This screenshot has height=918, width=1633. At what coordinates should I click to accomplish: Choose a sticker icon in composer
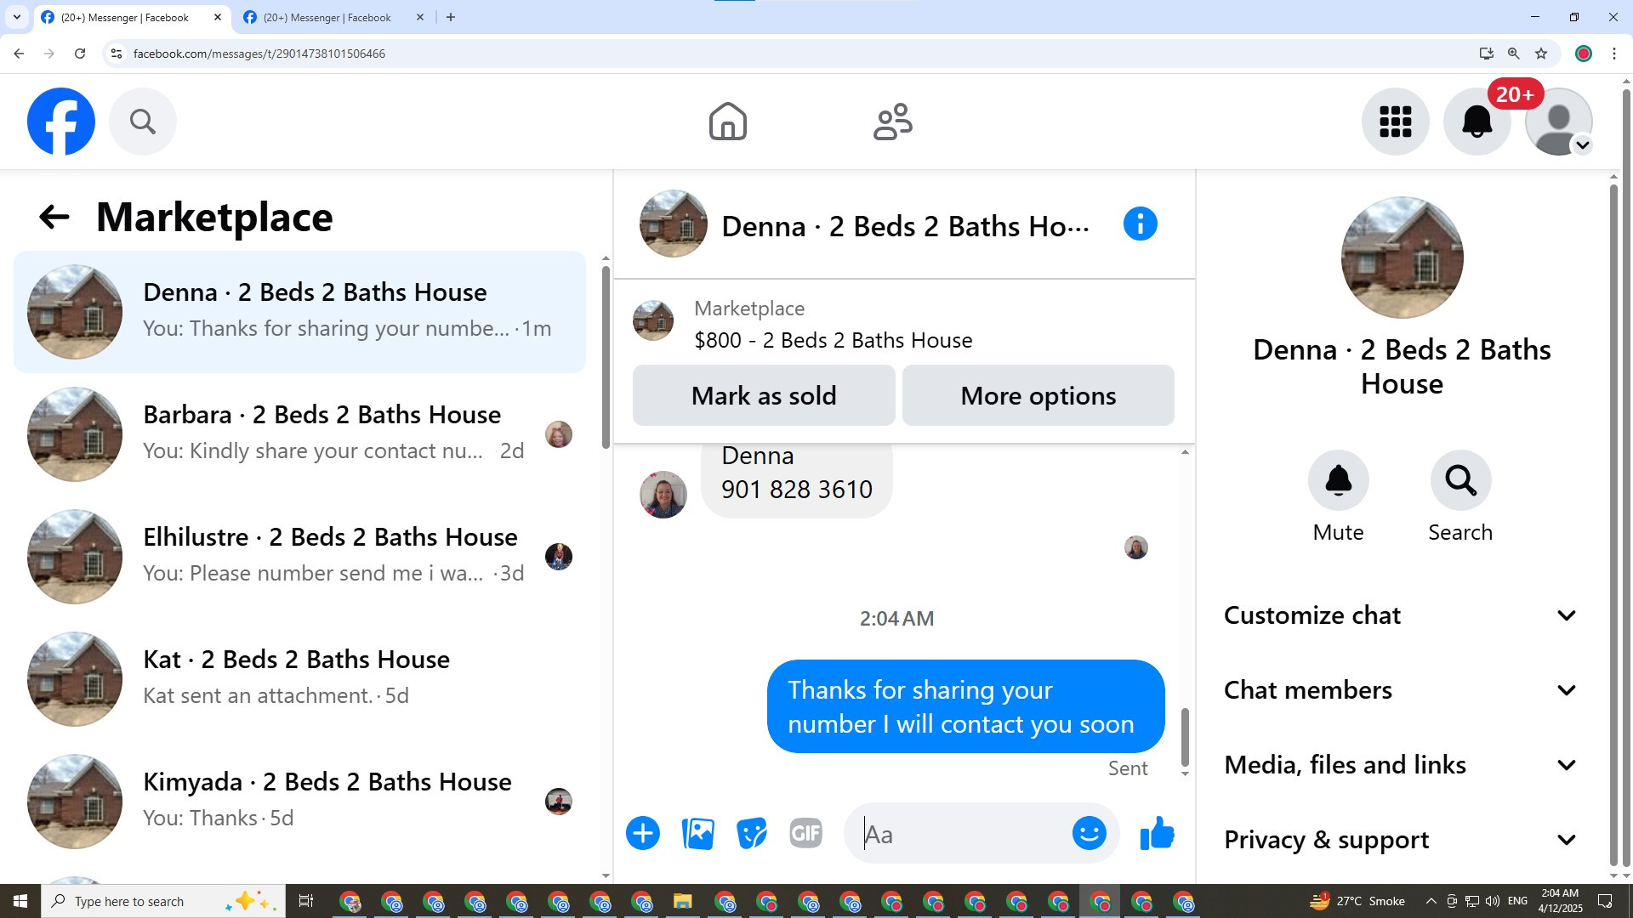[x=752, y=833]
